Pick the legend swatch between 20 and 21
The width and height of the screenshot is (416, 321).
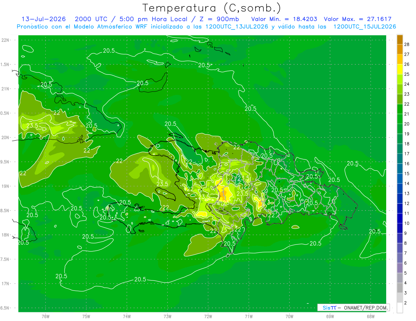(400, 119)
